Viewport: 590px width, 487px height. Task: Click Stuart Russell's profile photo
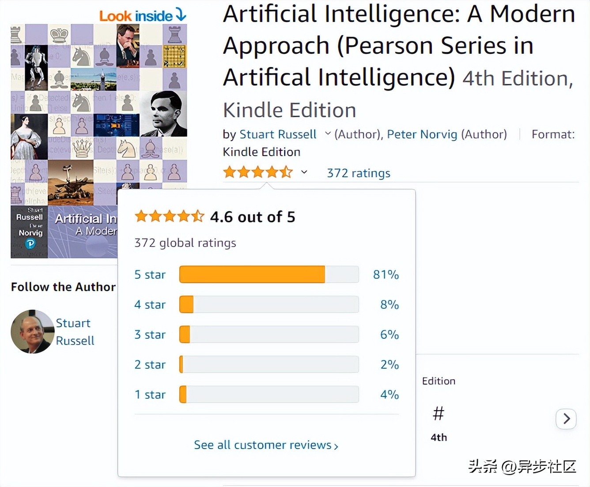[32, 331]
